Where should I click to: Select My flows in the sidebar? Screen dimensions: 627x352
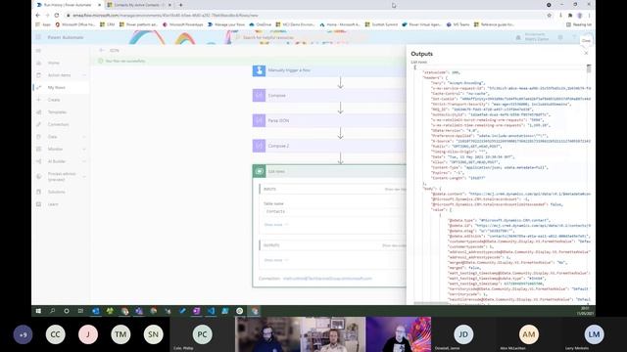click(x=57, y=87)
